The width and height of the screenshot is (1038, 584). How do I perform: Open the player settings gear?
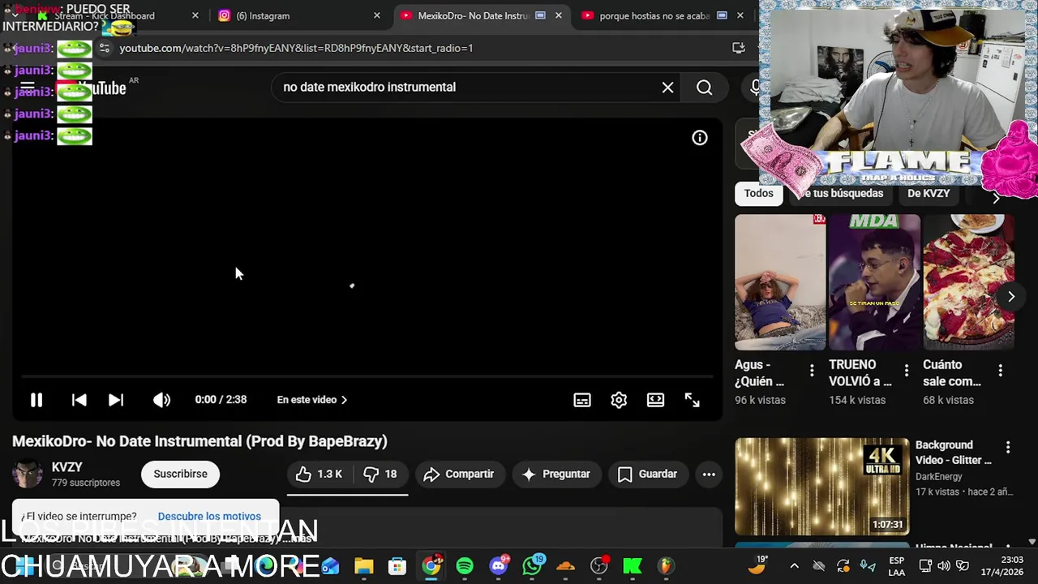pyautogui.click(x=619, y=400)
